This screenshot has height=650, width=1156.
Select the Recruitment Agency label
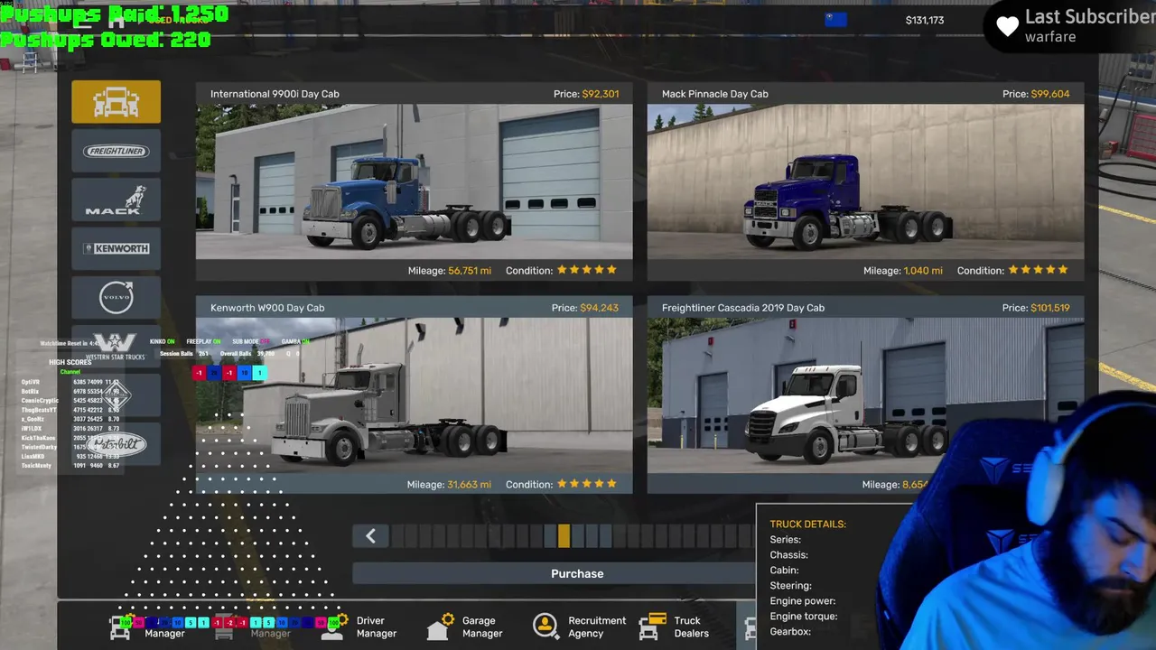597,627
